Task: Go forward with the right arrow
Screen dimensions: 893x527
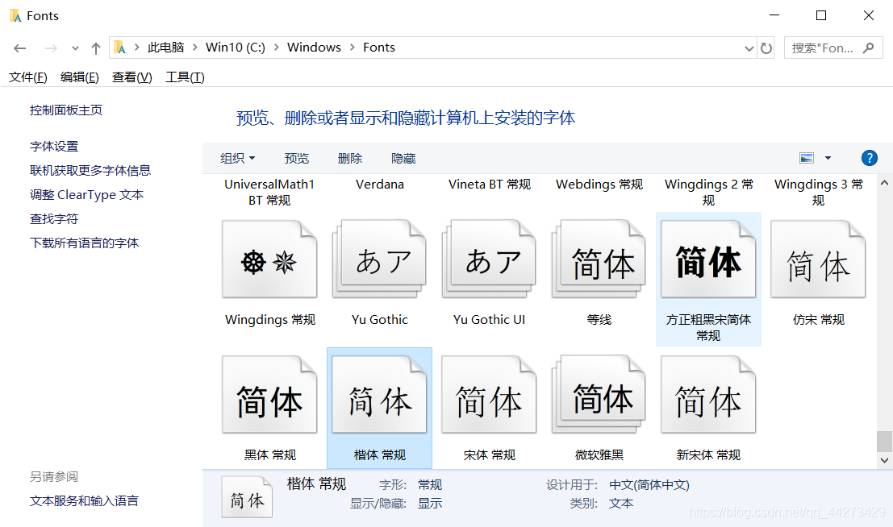Action: point(51,48)
